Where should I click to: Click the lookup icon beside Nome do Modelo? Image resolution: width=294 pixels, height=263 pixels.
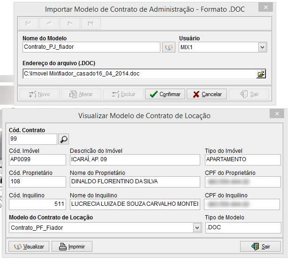[x=168, y=47]
